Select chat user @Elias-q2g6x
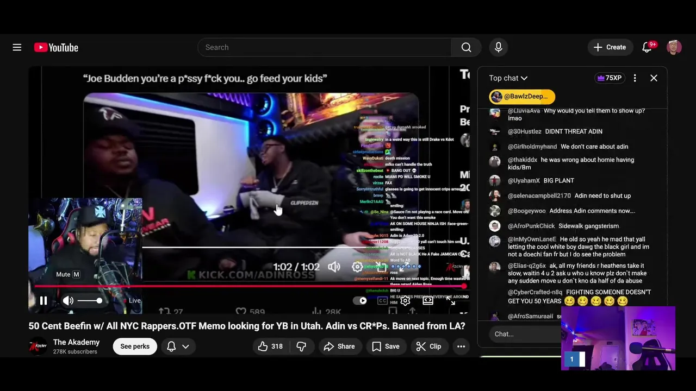 (x=527, y=266)
